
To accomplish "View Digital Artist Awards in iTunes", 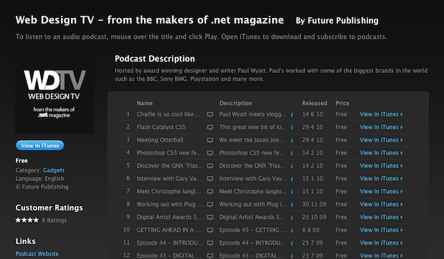I will (x=381, y=218).
